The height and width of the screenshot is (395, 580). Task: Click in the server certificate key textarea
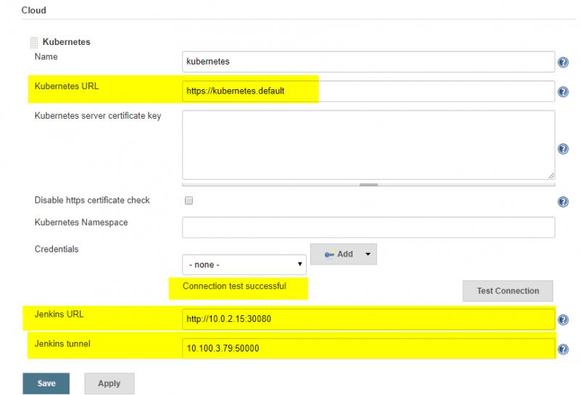point(368,145)
